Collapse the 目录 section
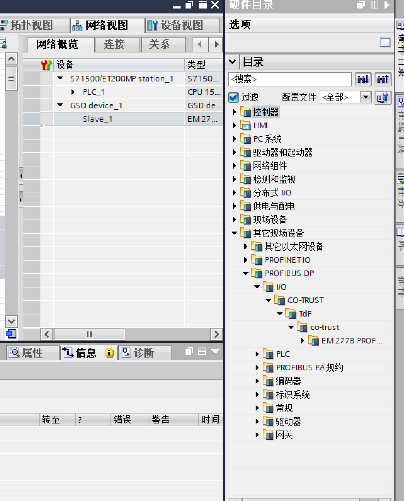Image resolution: width=404 pixels, height=501 pixels. [x=233, y=62]
